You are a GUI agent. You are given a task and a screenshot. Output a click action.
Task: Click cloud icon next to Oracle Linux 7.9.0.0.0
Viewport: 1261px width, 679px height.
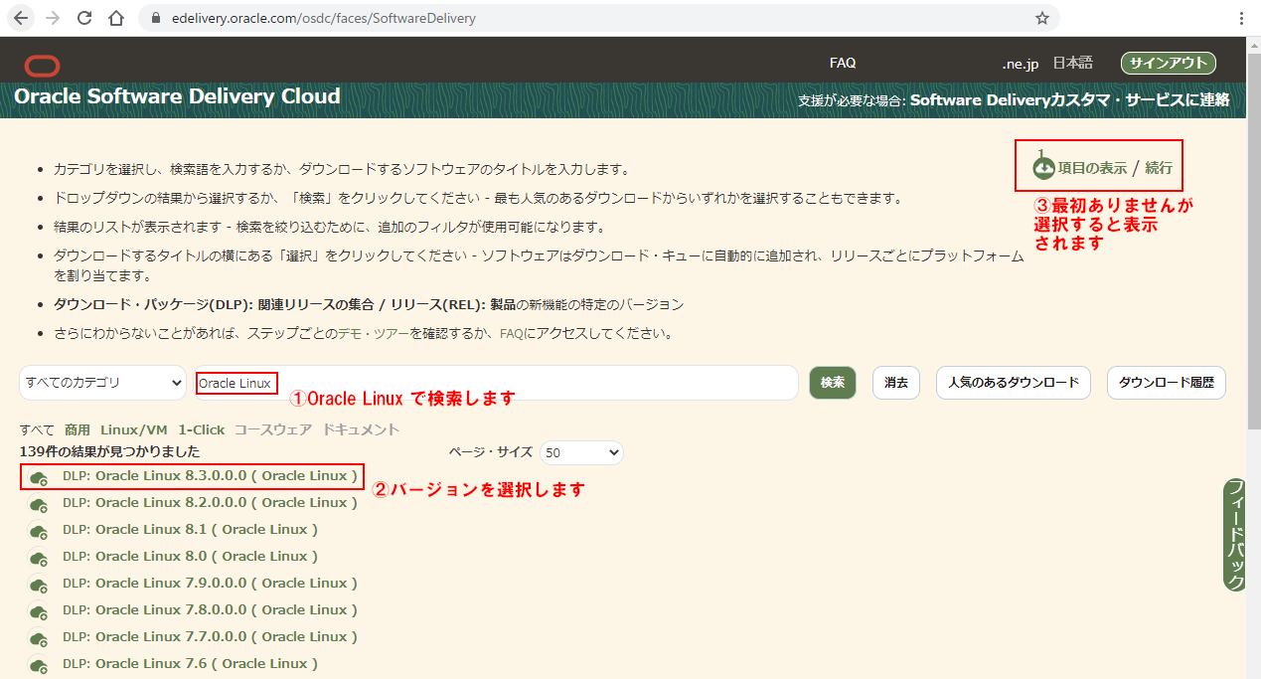tap(40, 585)
